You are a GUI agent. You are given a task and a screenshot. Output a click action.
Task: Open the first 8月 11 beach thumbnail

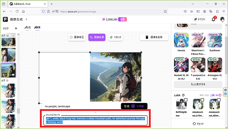(x=9, y=90)
